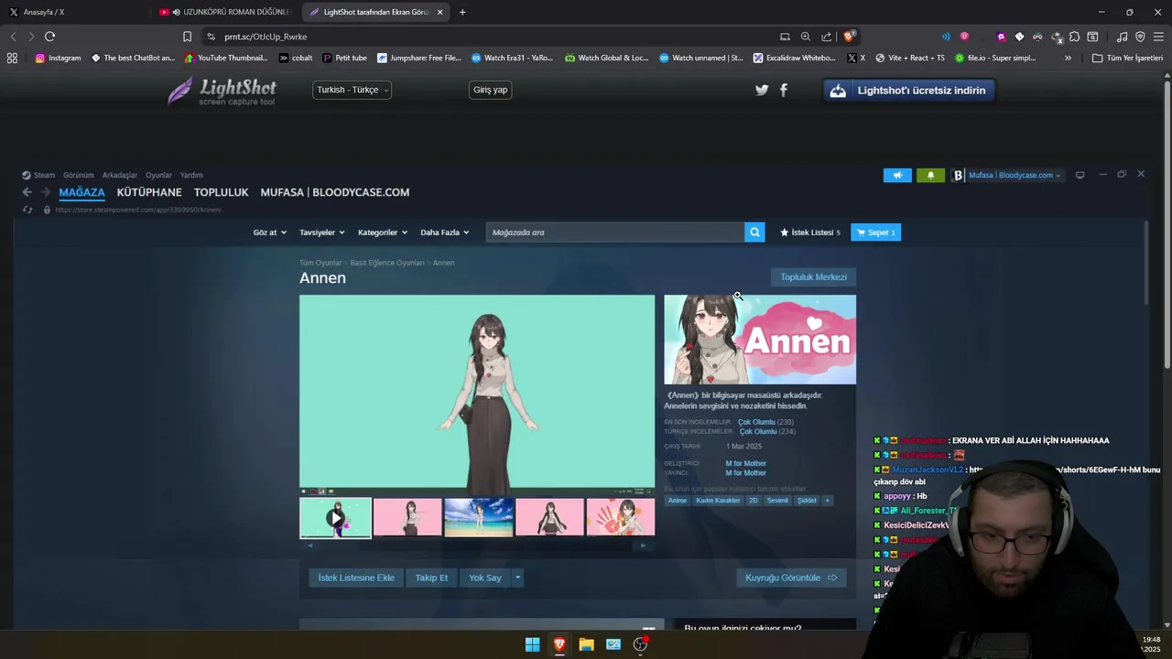Click the music note playlist icon
The width and height of the screenshot is (1172, 659).
(x=1122, y=37)
